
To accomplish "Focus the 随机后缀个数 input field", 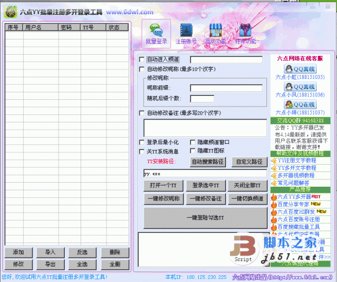I will coord(202,99).
